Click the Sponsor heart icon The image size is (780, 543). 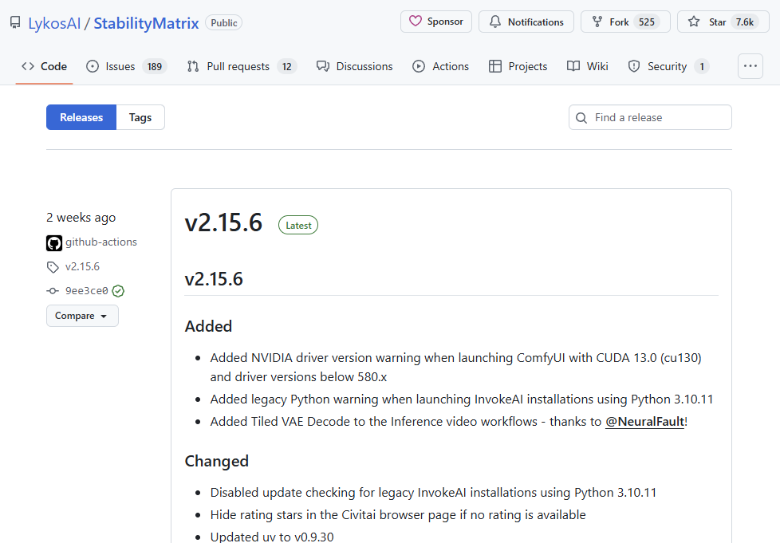(x=415, y=22)
